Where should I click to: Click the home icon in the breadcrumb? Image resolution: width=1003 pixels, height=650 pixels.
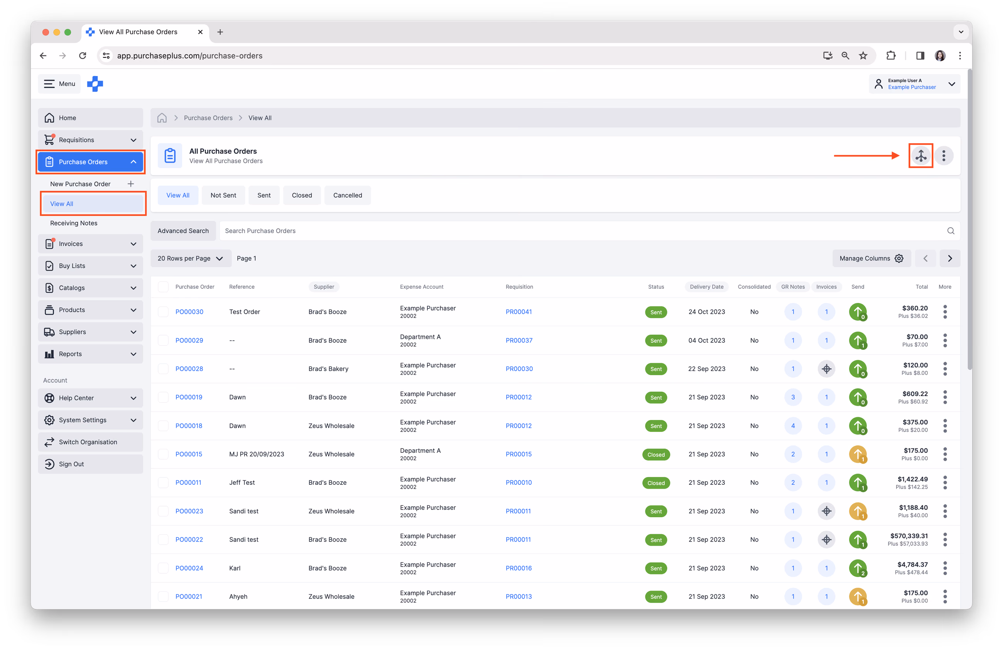point(162,118)
